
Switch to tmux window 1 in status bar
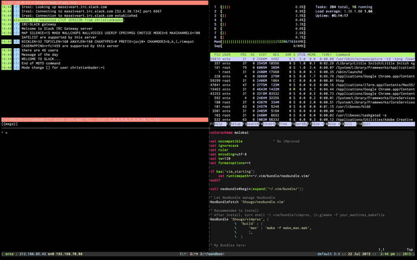point(181,253)
